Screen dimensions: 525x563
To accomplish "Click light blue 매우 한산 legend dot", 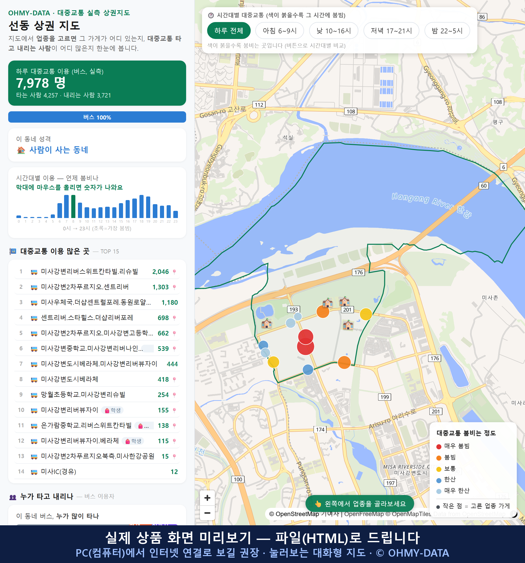I will point(439,491).
